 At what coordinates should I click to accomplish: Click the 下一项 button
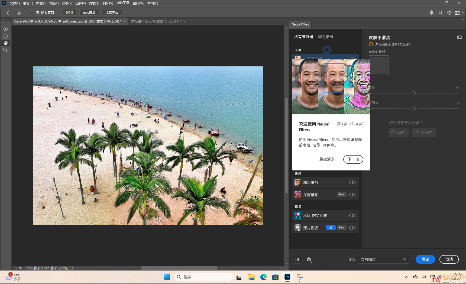click(353, 159)
